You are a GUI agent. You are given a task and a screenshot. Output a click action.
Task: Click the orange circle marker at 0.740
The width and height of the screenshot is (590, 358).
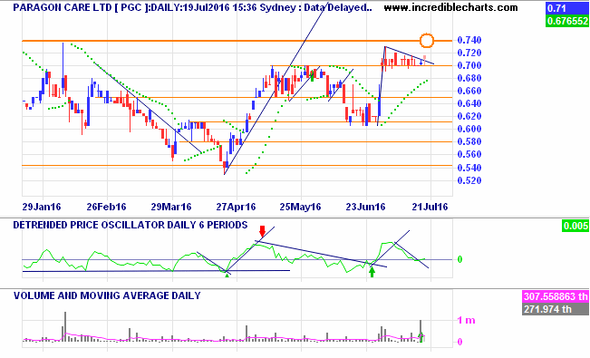(x=426, y=40)
